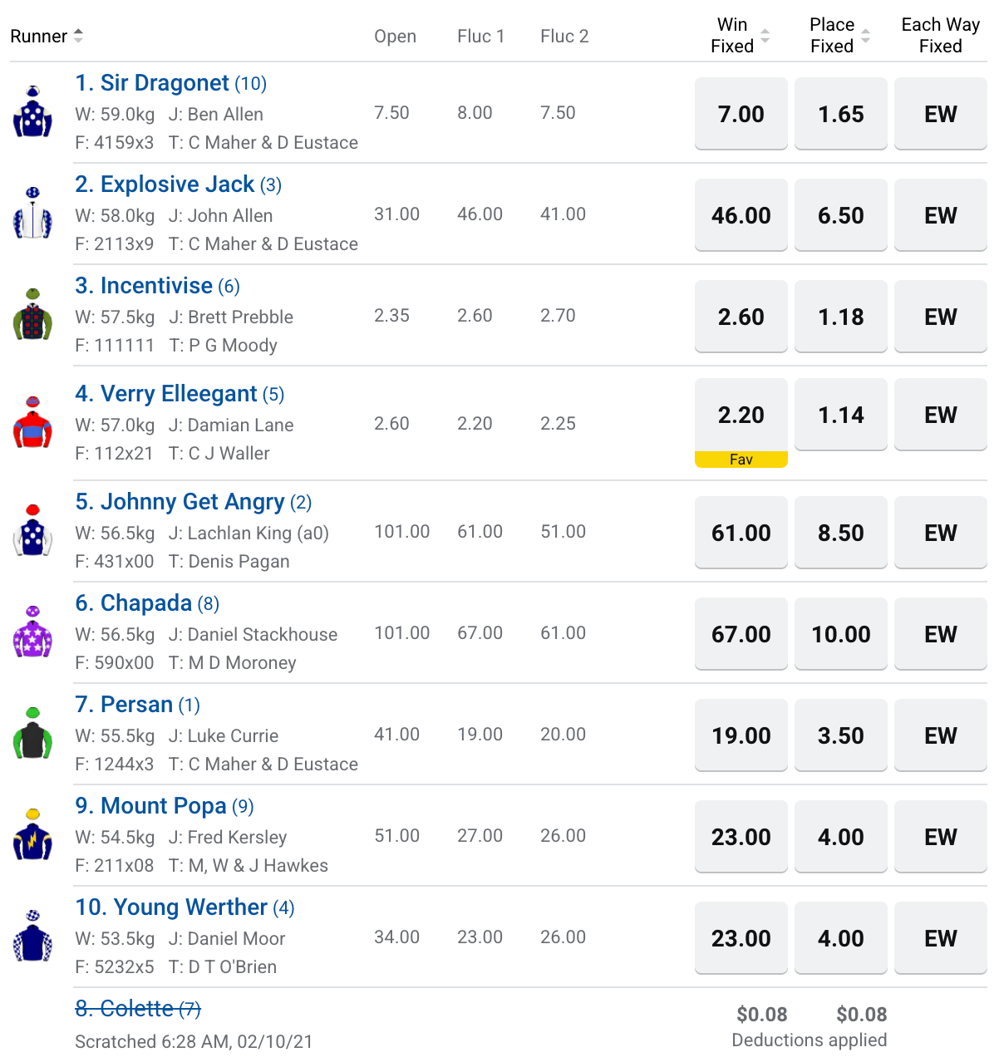Sort by Place Fixed column arrows
The height and width of the screenshot is (1062, 999).
tap(865, 36)
